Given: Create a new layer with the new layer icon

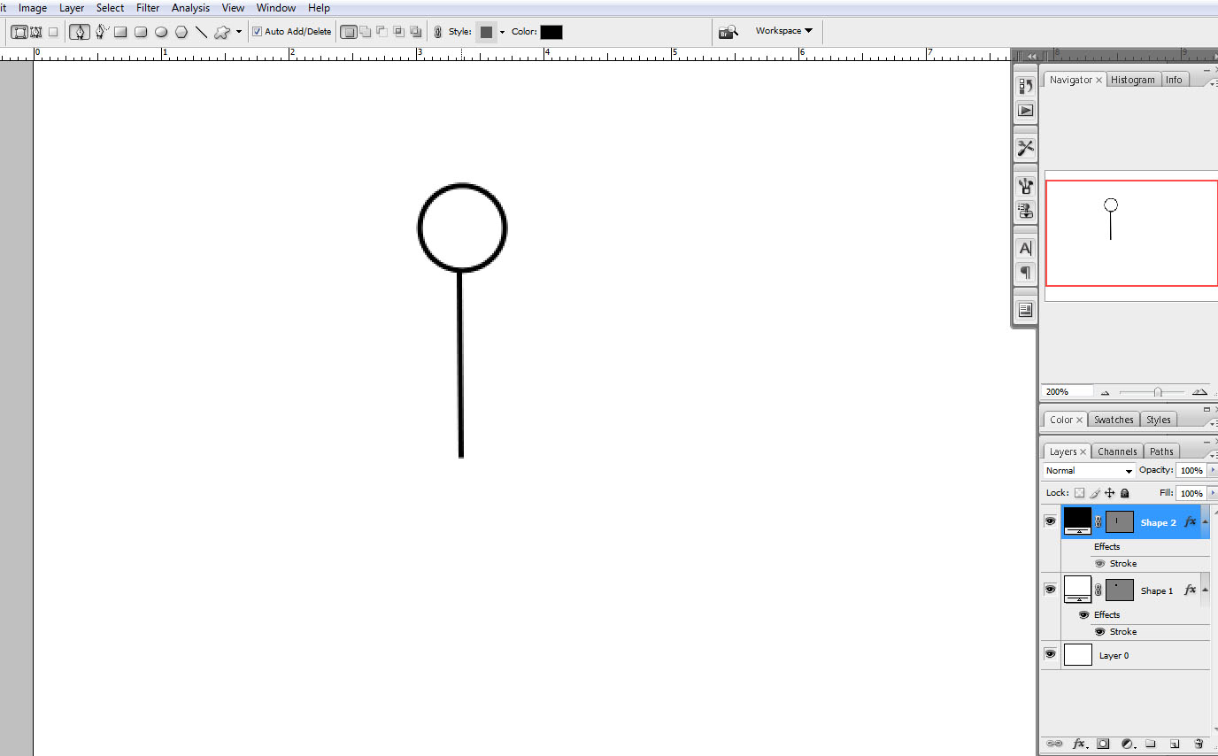Looking at the screenshot, I should pyautogui.click(x=1175, y=744).
